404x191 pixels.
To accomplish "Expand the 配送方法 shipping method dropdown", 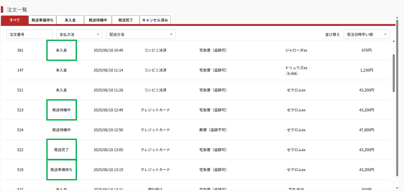I will pyautogui.click(x=141, y=34).
